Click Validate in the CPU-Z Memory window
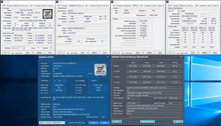 [x=149, y=53]
